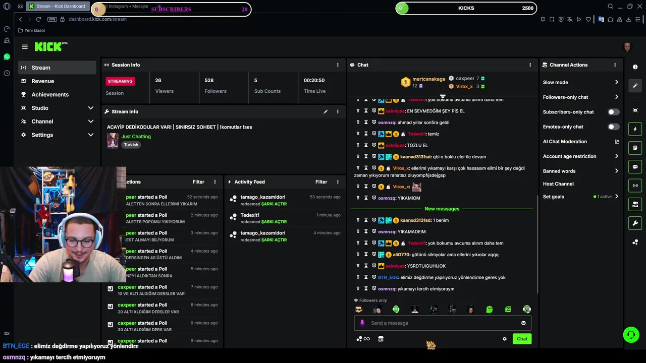The height and width of the screenshot is (363, 646).
Task: Open Filter in mod actions panel
Action: pyautogui.click(x=198, y=181)
